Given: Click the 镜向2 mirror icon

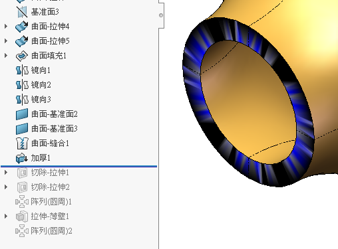Looking at the screenshot, I should (x=22, y=85).
